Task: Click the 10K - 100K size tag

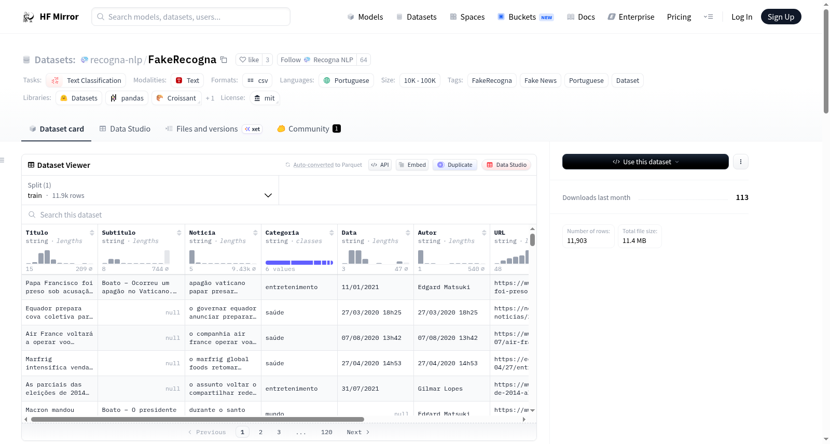Action: point(420,80)
